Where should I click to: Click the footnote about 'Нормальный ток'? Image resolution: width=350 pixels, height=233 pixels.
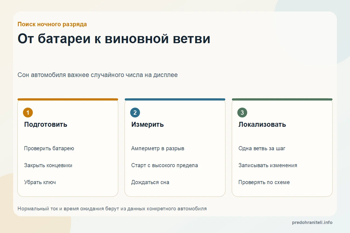point(112,209)
